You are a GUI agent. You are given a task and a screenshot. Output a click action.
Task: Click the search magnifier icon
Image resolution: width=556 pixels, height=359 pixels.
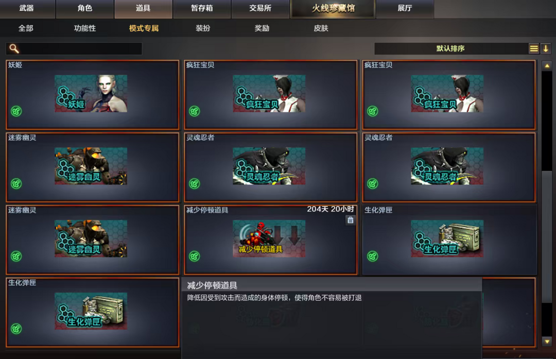tap(14, 48)
